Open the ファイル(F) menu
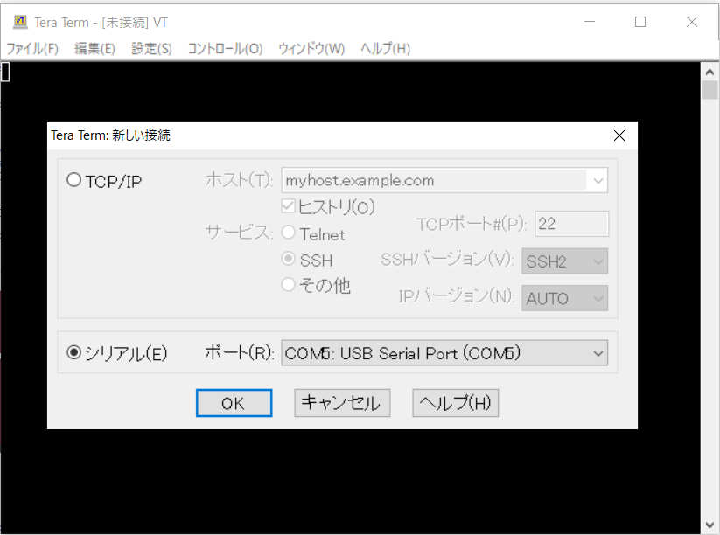This screenshot has width=720, height=535. (32, 49)
